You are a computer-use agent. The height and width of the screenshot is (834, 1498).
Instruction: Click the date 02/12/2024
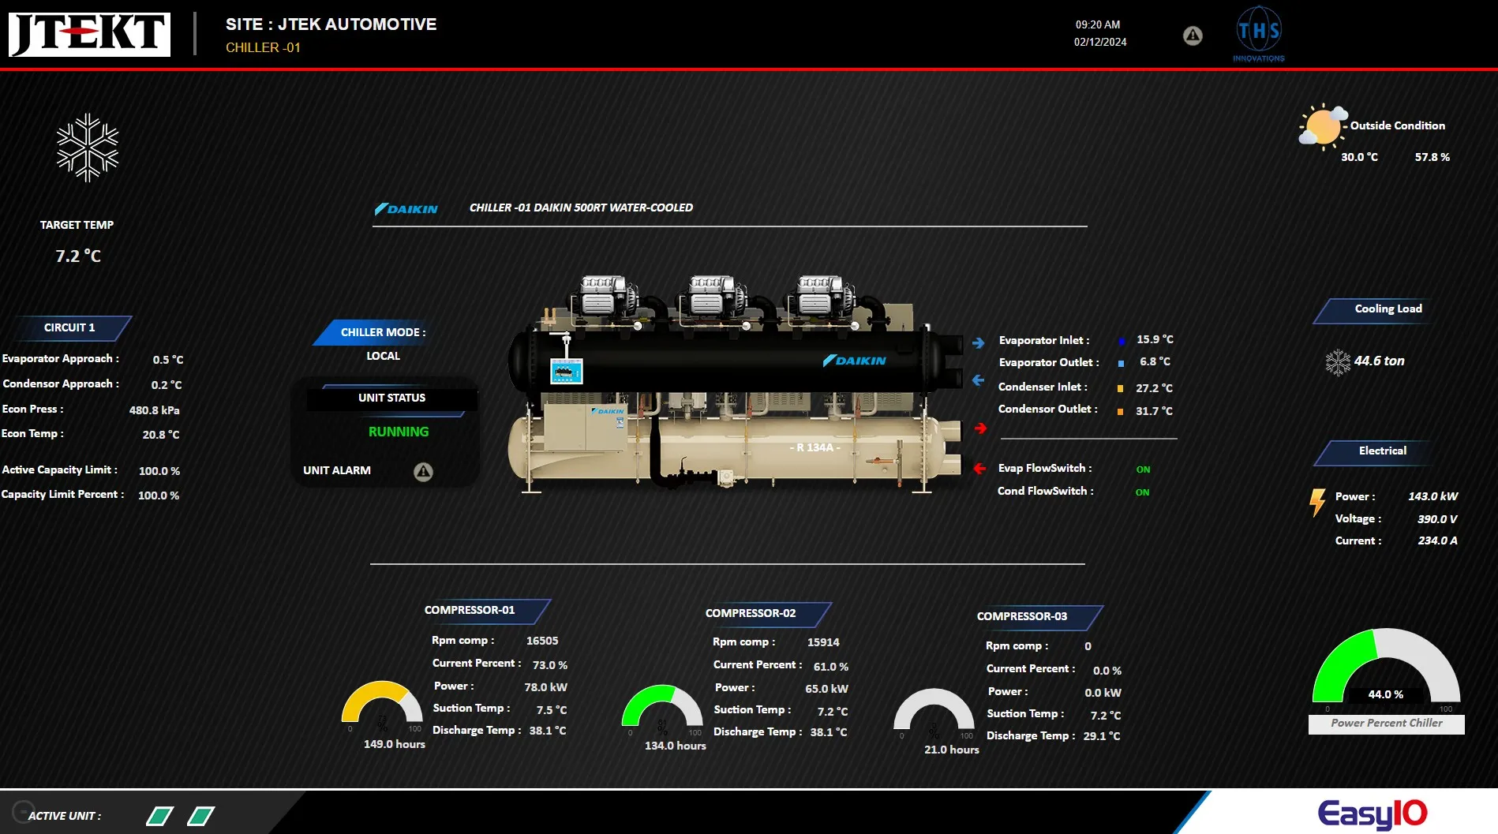(x=1100, y=43)
